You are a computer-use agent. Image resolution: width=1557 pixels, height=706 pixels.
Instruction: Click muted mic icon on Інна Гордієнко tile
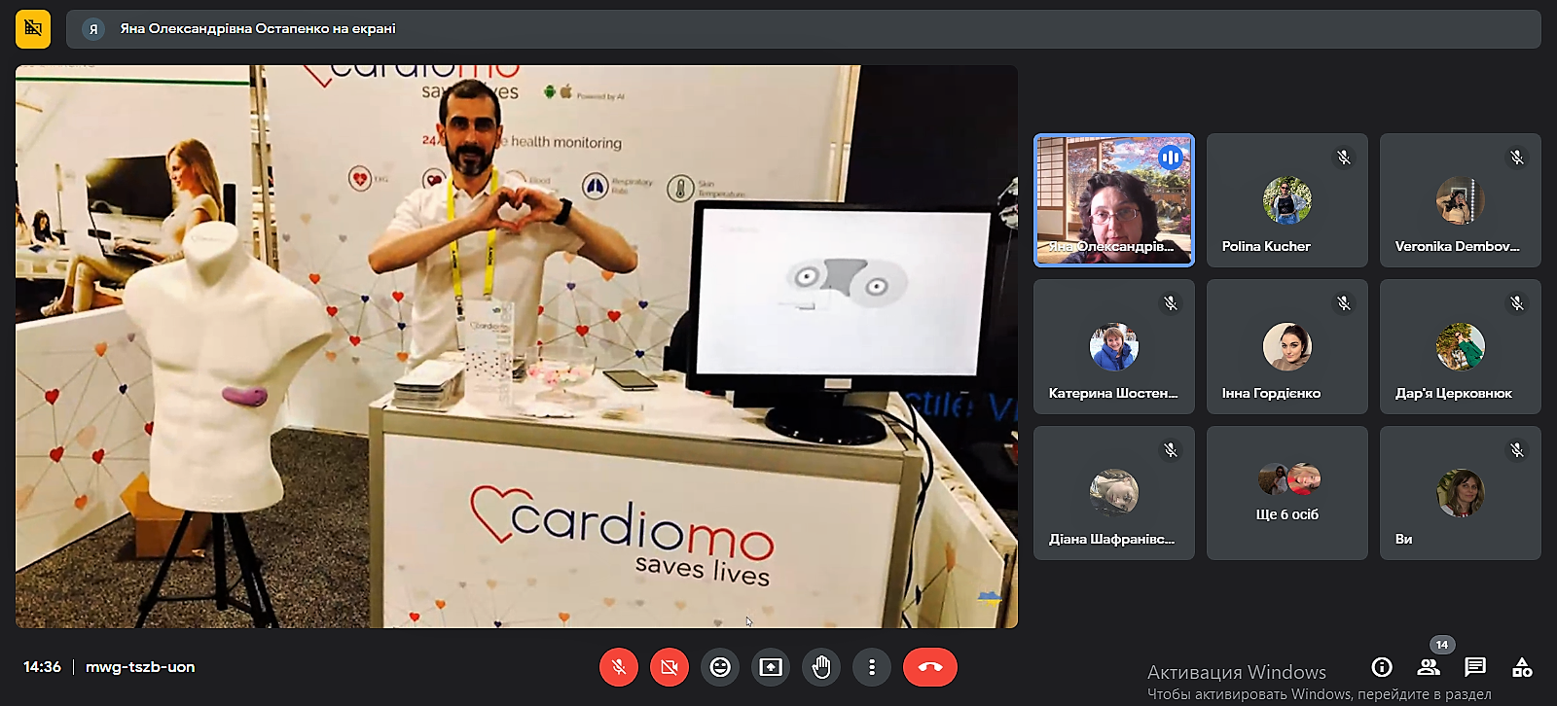[x=1344, y=303]
